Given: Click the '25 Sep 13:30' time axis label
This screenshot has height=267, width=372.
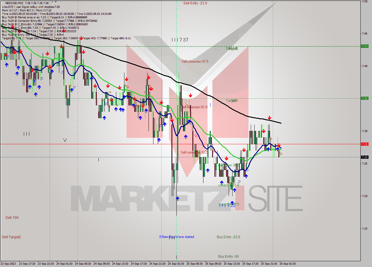Looking at the screenshot, I should click(x=232, y=264).
